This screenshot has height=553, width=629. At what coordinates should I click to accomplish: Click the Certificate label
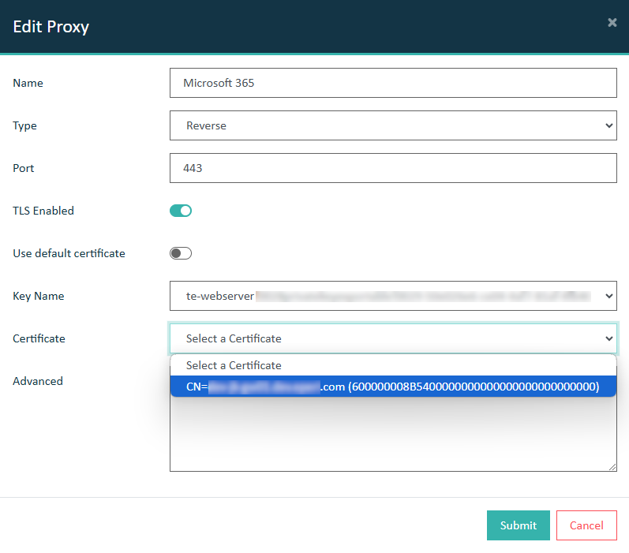(39, 338)
